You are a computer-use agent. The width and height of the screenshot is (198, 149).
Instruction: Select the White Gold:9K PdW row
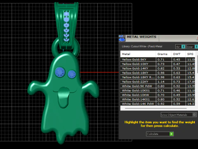(158, 86)
